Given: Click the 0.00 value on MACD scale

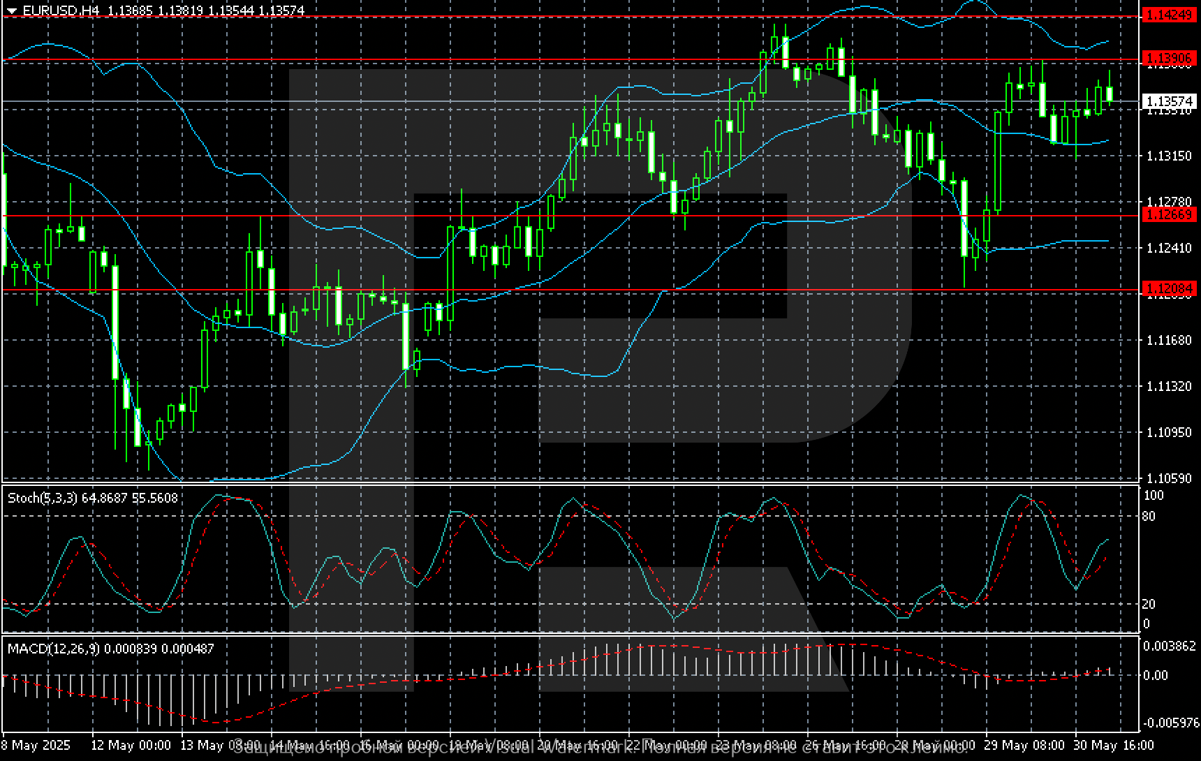Looking at the screenshot, I should pyautogui.click(x=1156, y=675).
